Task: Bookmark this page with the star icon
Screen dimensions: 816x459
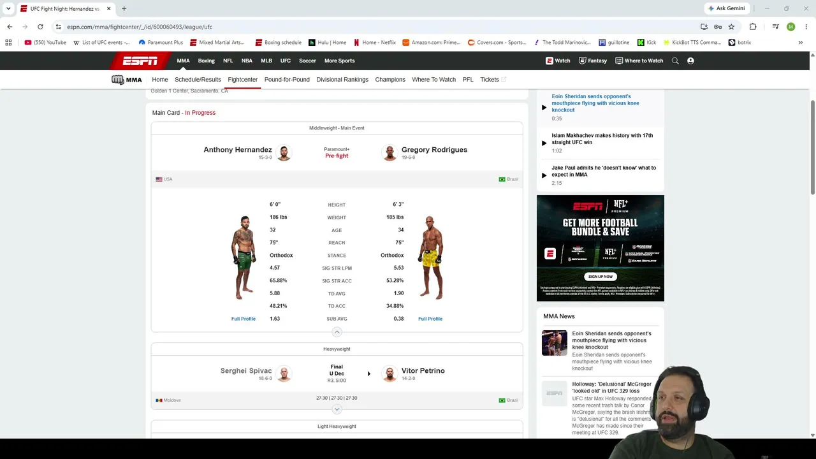Action: [731, 27]
